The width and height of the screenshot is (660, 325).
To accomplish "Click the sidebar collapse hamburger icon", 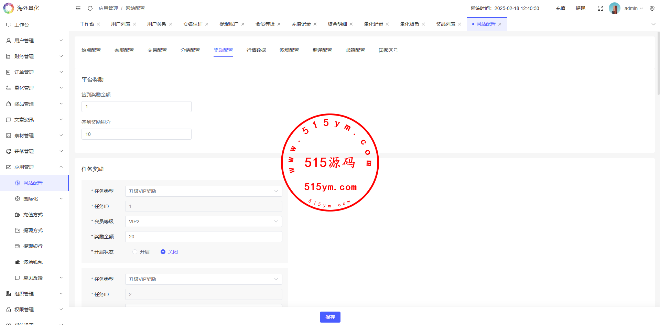I will 78,8.
